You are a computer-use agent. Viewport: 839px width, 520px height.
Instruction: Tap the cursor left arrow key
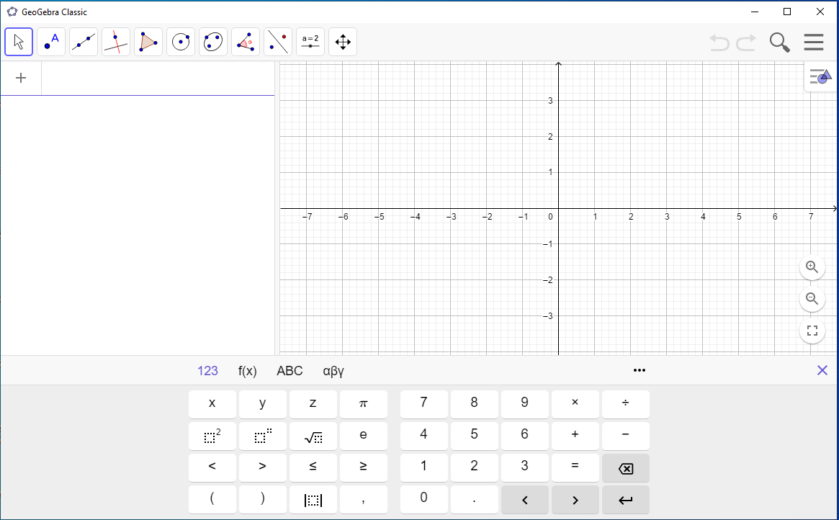525,500
